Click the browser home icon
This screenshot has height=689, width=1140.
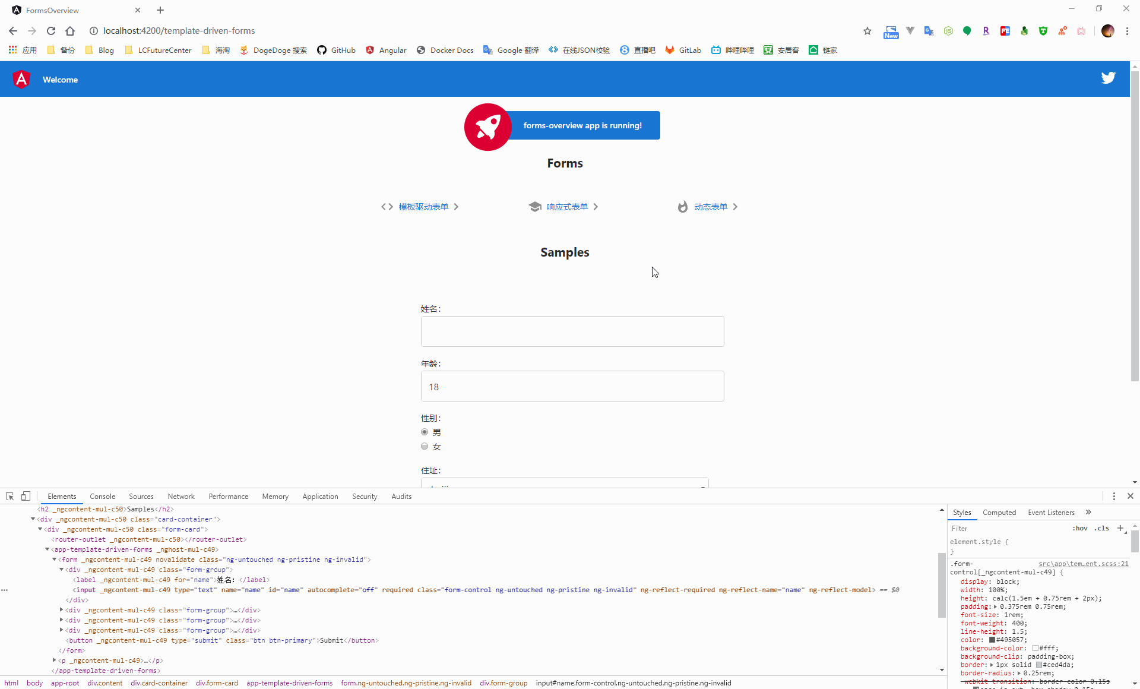70,31
